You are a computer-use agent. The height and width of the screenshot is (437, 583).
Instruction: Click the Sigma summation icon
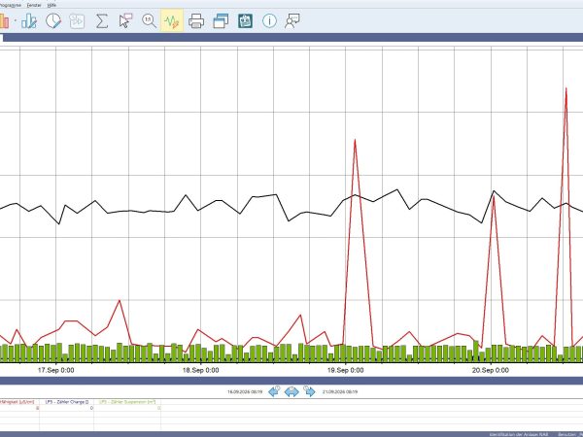coord(101,20)
